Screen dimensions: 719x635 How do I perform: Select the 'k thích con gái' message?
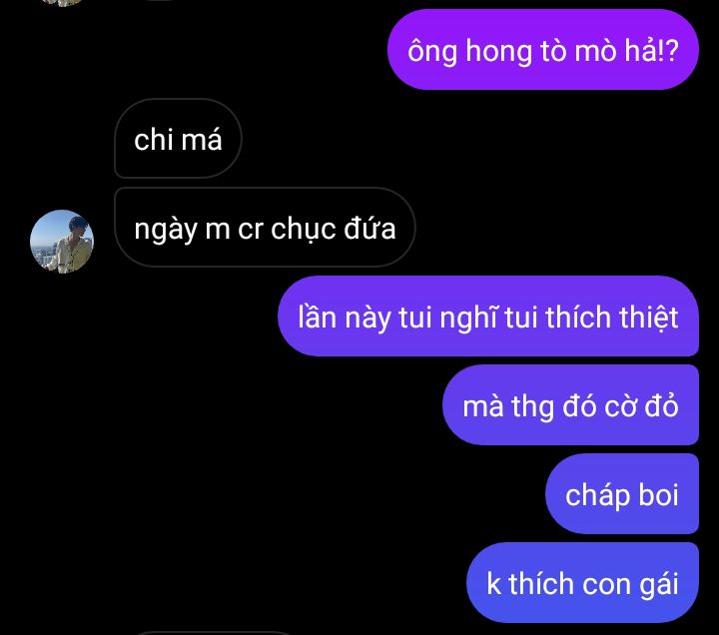point(582,583)
